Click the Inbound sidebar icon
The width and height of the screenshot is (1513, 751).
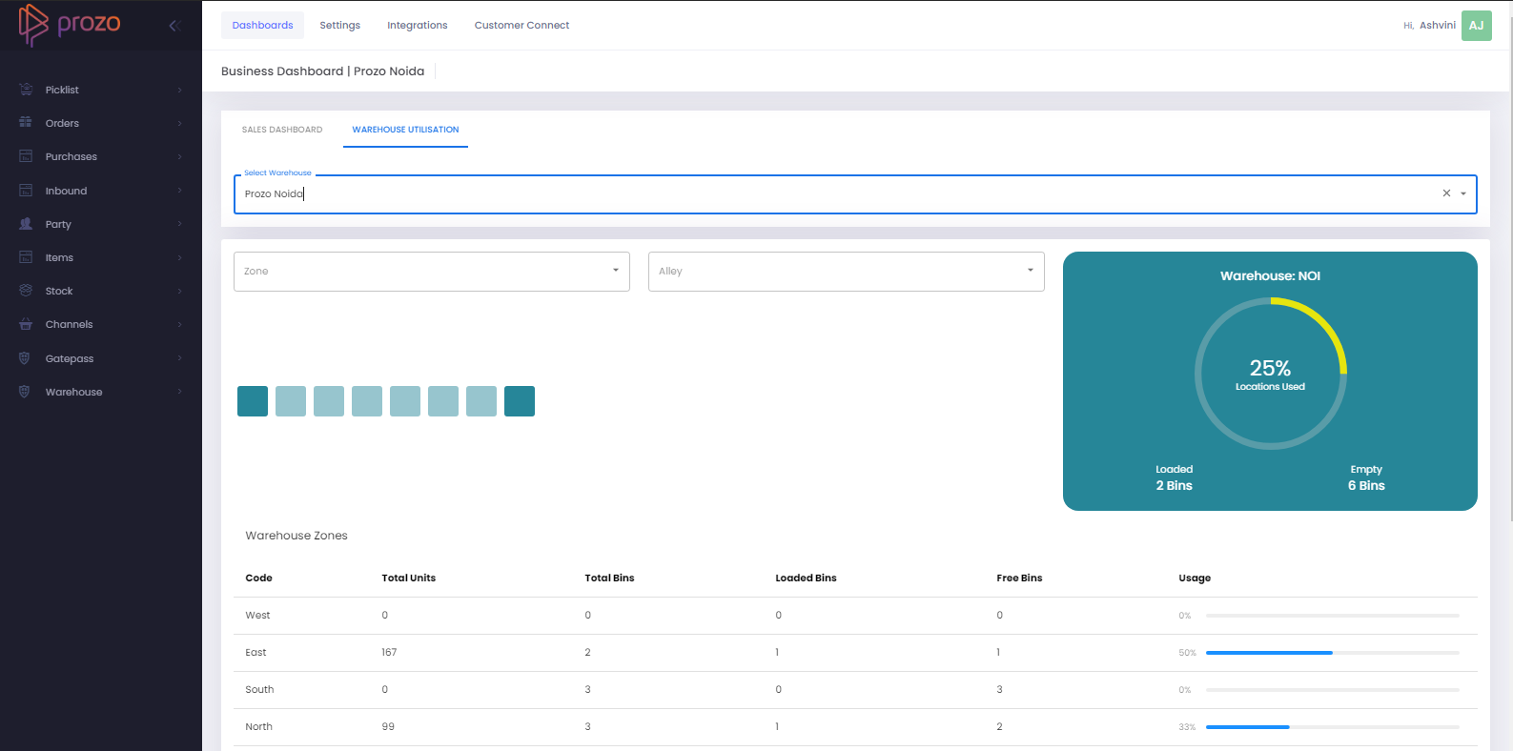pos(26,191)
